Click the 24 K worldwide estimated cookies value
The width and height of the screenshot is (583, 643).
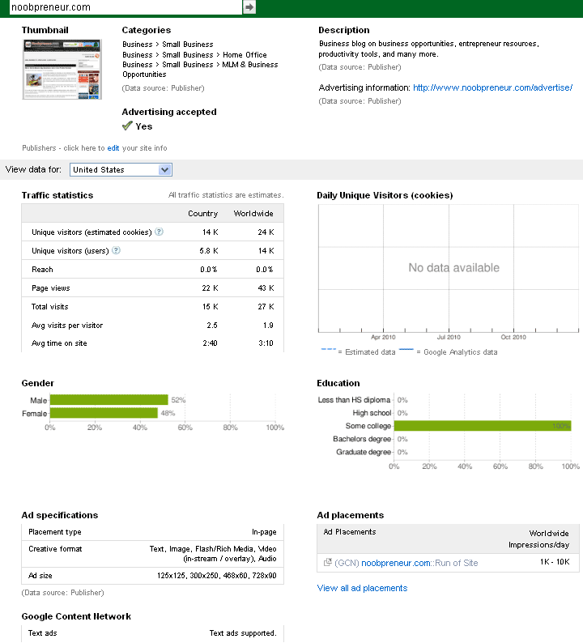[x=266, y=232]
